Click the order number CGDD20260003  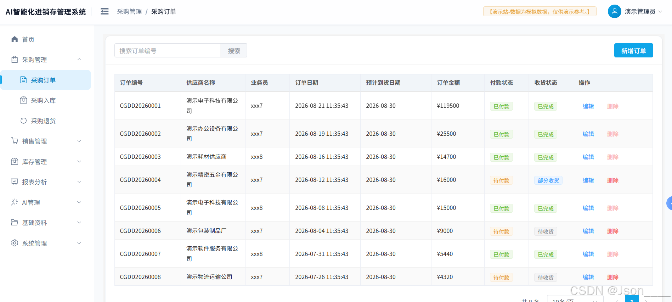click(140, 157)
